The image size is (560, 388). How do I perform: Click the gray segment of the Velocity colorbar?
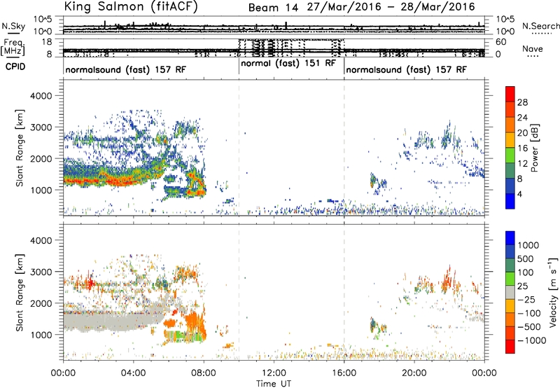coord(510,293)
